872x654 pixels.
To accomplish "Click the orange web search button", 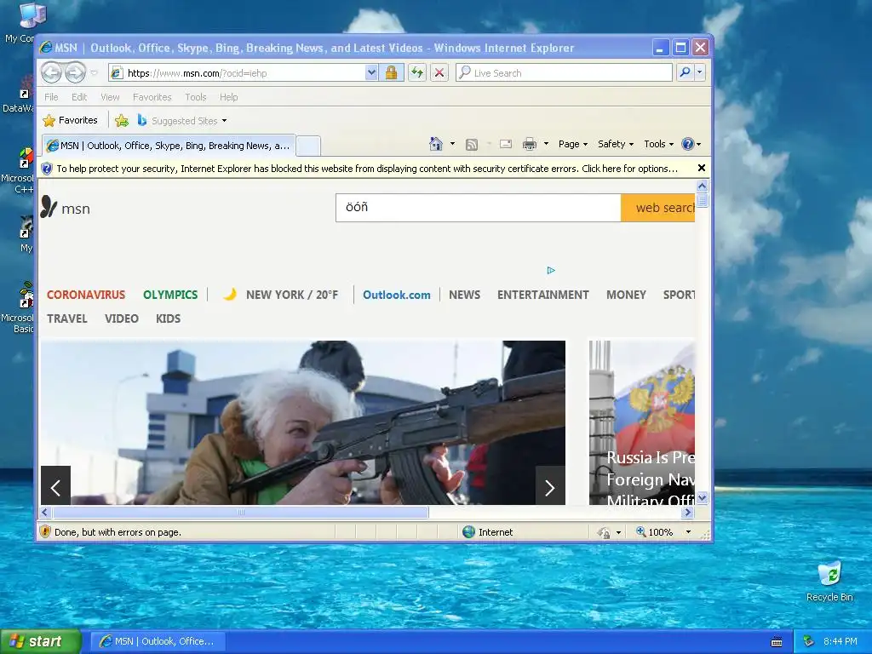I will click(658, 208).
